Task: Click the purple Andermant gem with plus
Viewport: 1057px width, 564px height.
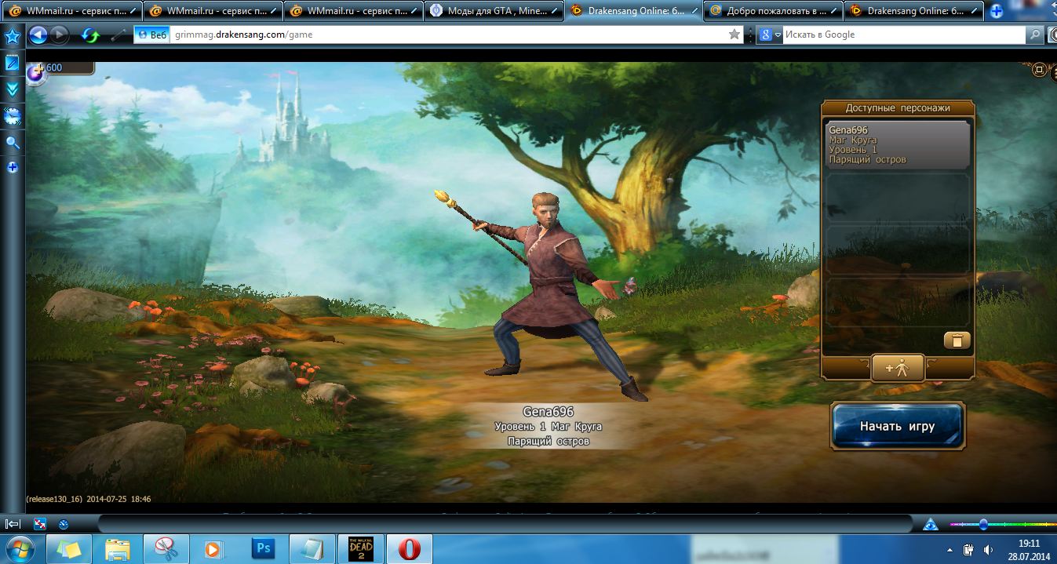Action: coord(35,72)
